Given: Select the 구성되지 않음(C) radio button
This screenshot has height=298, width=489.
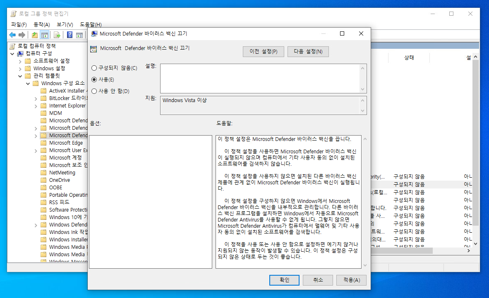Looking at the screenshot, I should tap(94, 68).
